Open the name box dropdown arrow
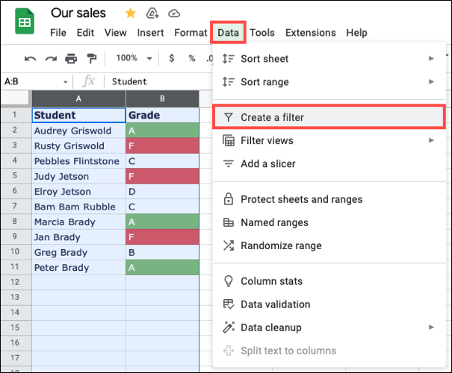 66,82
